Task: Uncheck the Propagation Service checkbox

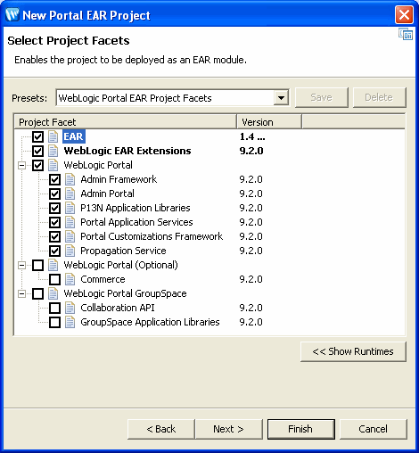Action: (x=54, y=251)
